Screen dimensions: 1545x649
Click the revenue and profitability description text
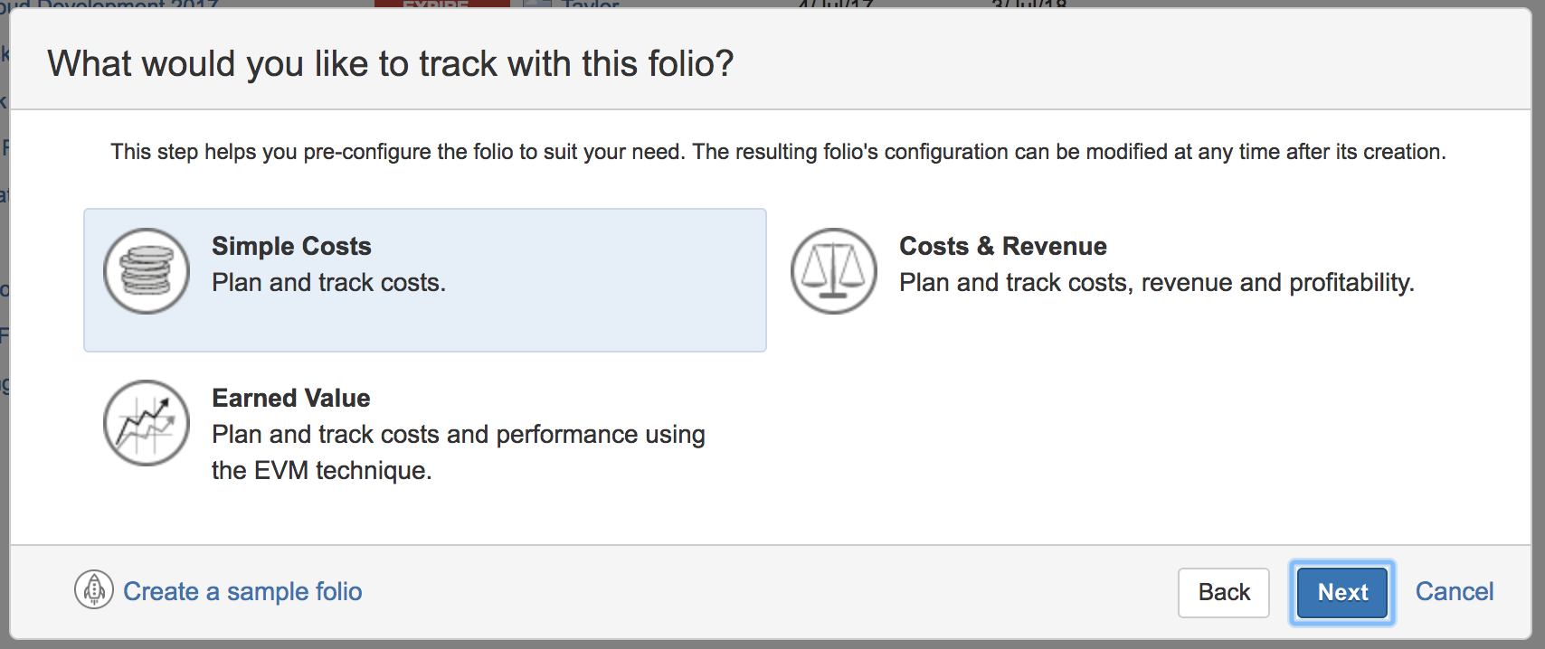tap(1156, 283)
